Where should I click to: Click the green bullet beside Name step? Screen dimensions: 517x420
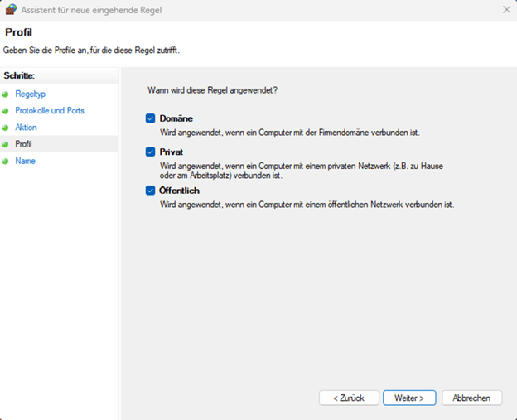(6, 161)
